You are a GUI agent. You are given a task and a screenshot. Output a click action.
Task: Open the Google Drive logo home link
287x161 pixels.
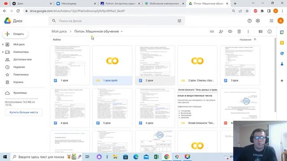[x=13, y=21]
